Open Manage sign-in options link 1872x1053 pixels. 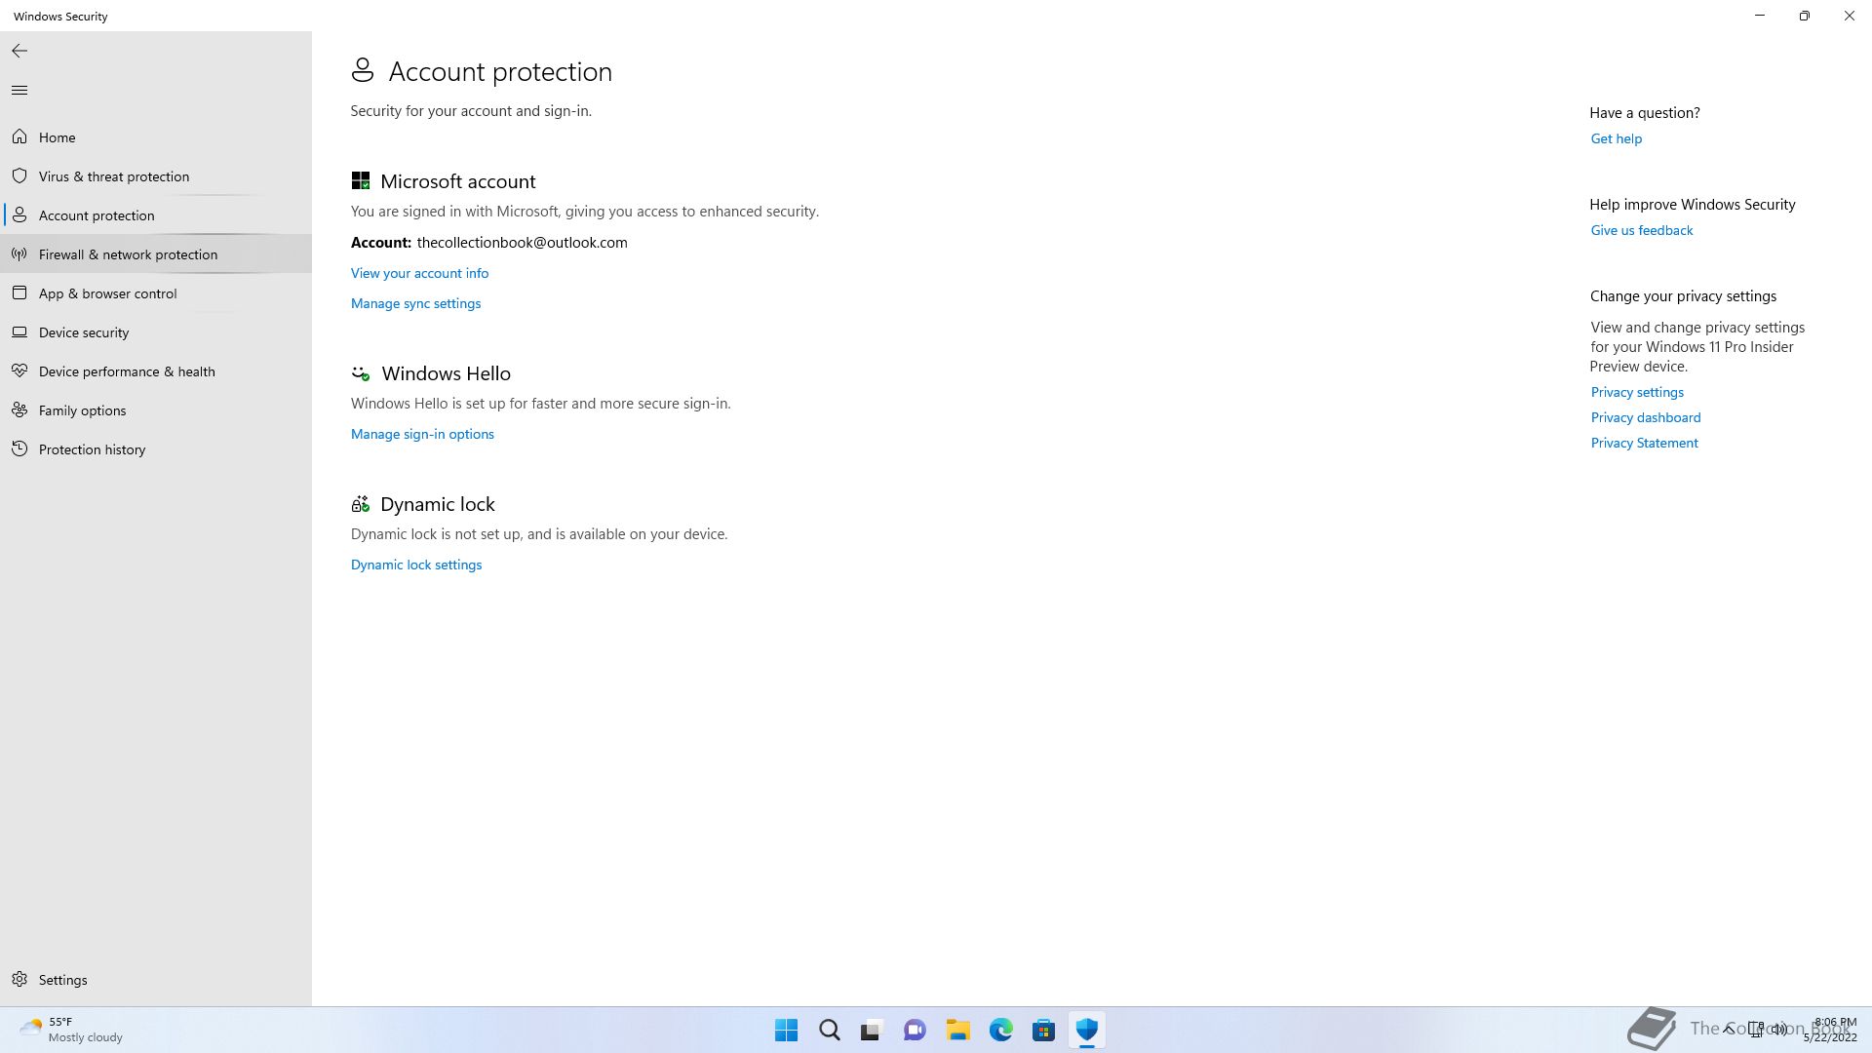click(x=422, y=434)
